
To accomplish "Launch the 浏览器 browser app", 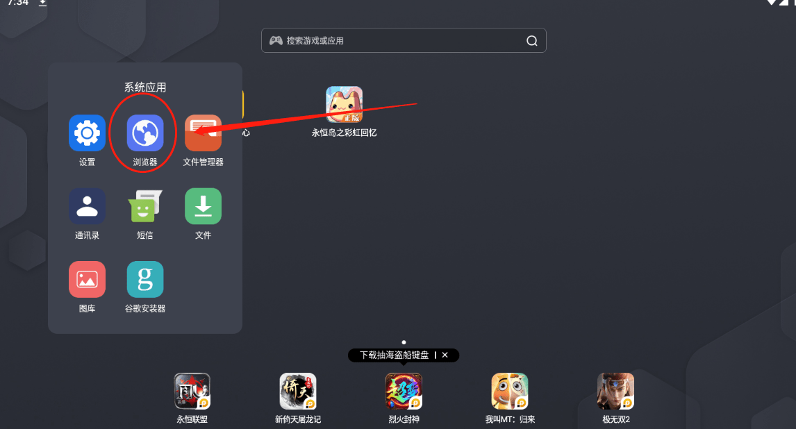I will [x=145, y=133].
